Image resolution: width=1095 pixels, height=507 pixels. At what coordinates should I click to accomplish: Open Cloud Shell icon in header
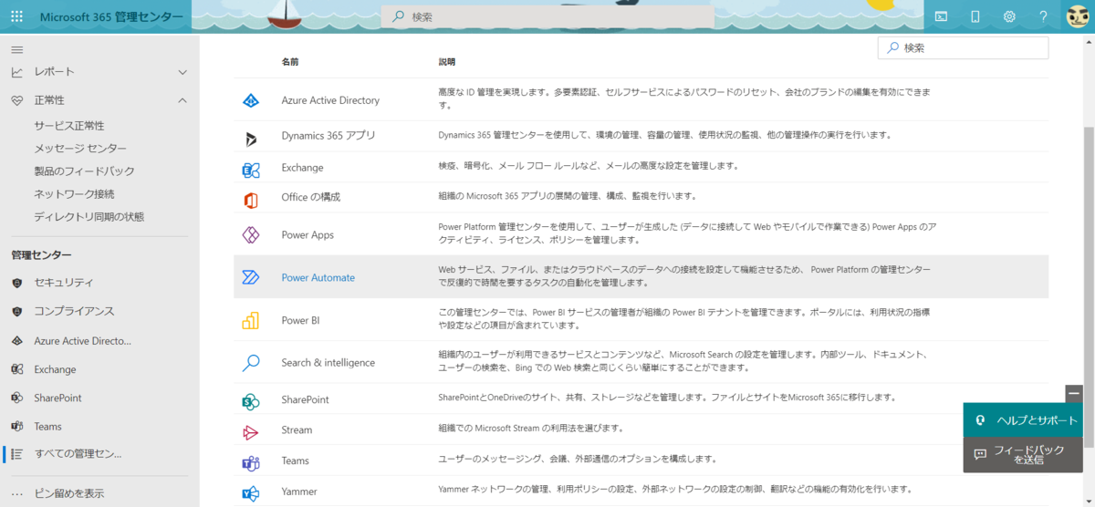click(941, 16)
